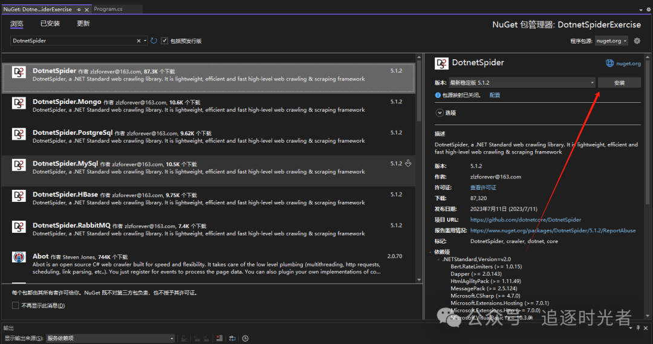This screenshot has width=653, height=344.
Task: Select the DotnetSpider.Mongo package row
Action: (x=208, y=106)
